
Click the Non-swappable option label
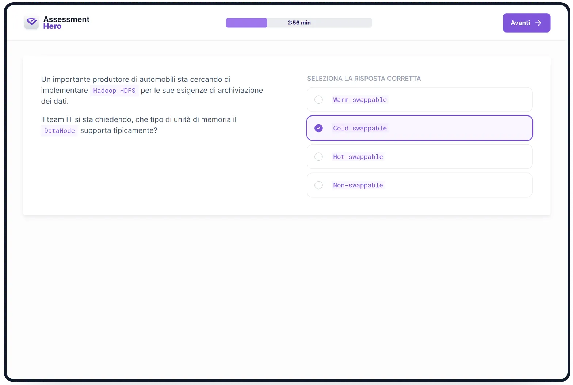pyautogui.click(x=358, y=185)
